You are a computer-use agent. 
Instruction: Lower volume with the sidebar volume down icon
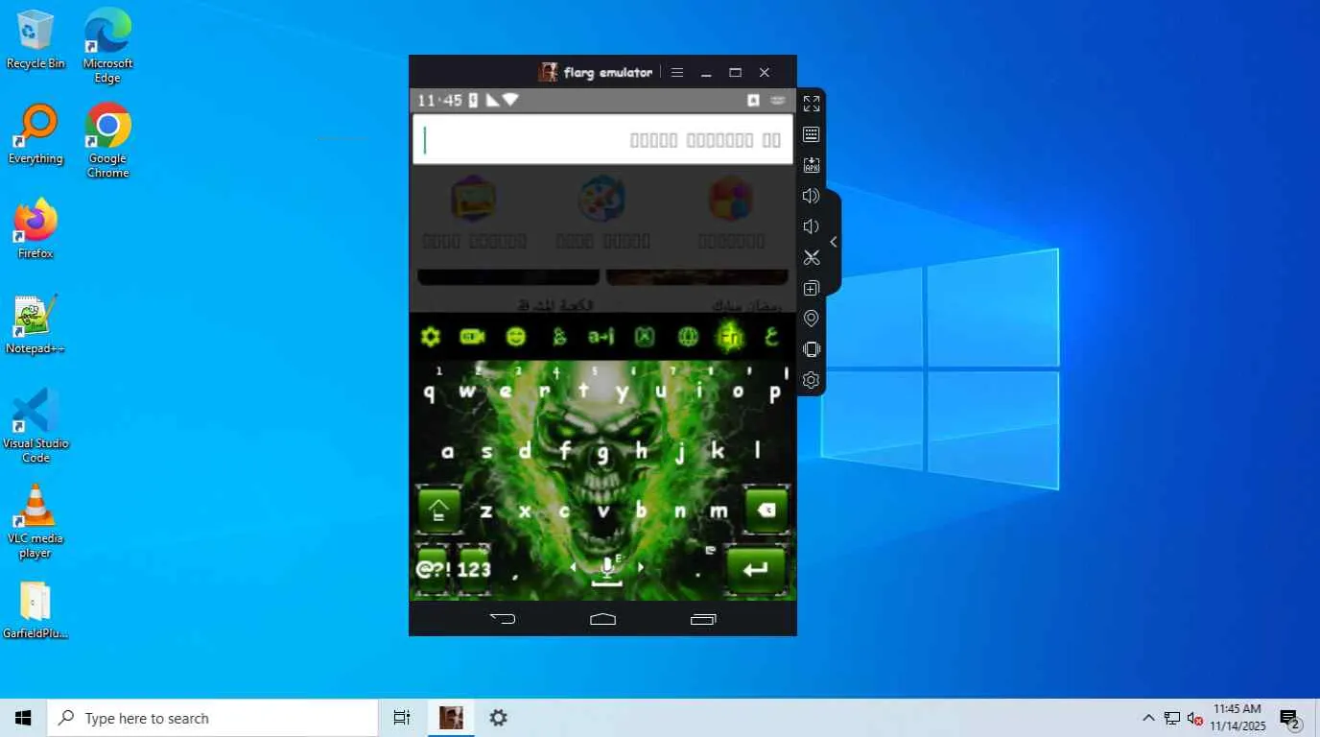812,226
